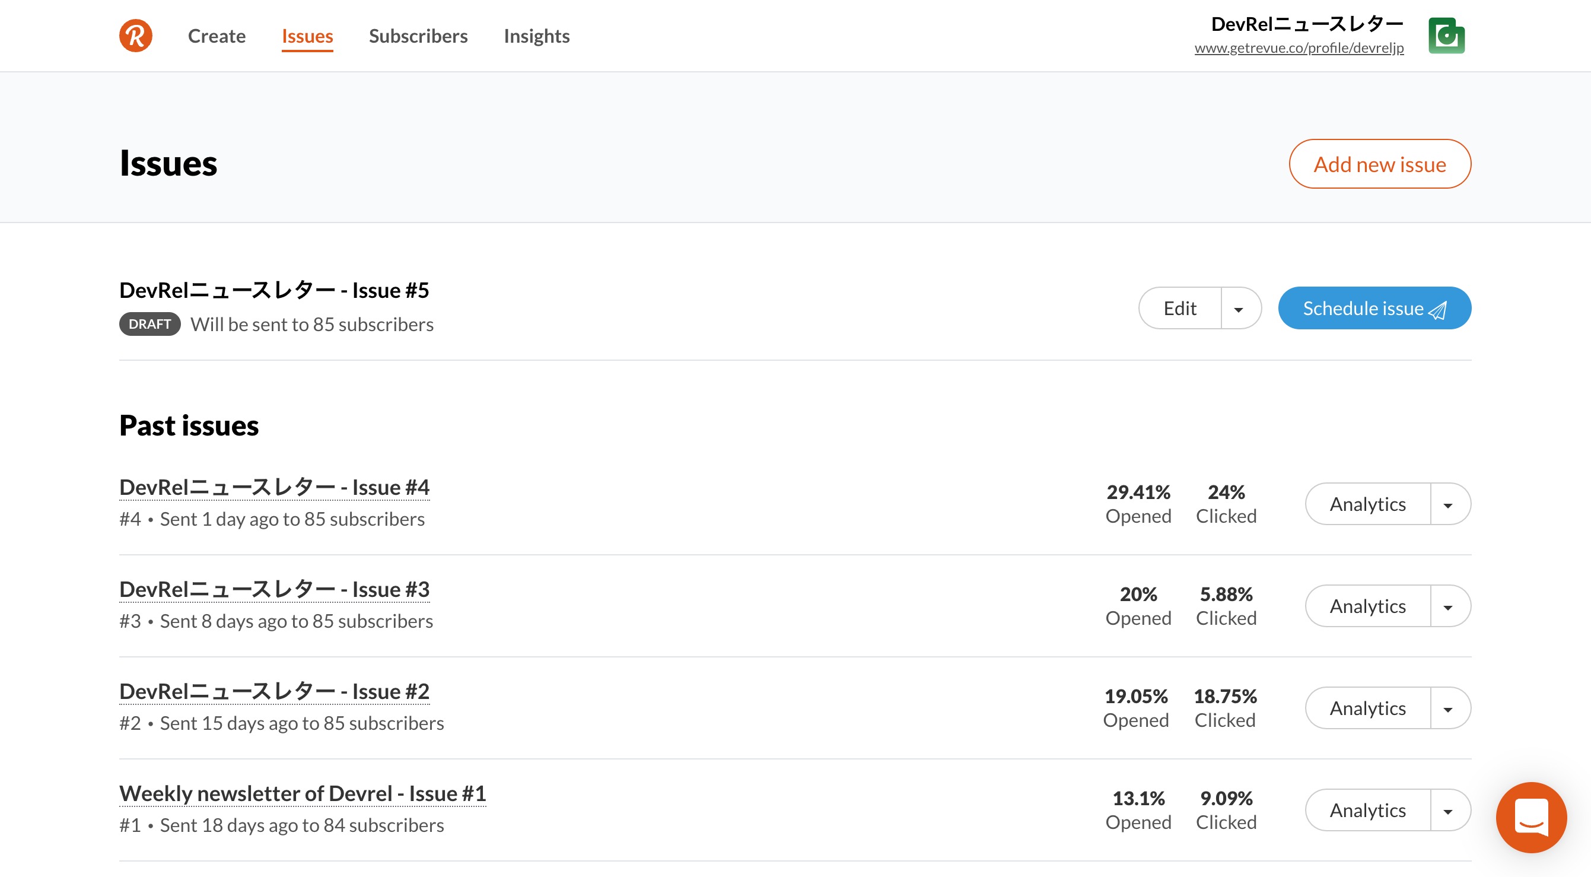Open the Analytics dropdown arrow for Issue #4
1591x877 pixels.
tap(1447, 504)
